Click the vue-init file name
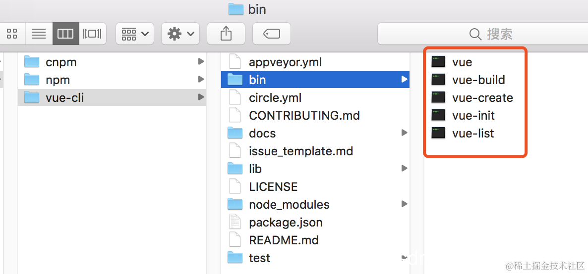Viewport: 588px width, 274px height. coord(473,115)
